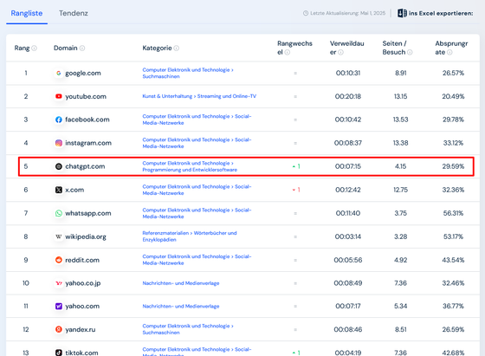Open chatgpt.com domain link
Viewport: 485px width, 356px height.
(x=85, y=166)
